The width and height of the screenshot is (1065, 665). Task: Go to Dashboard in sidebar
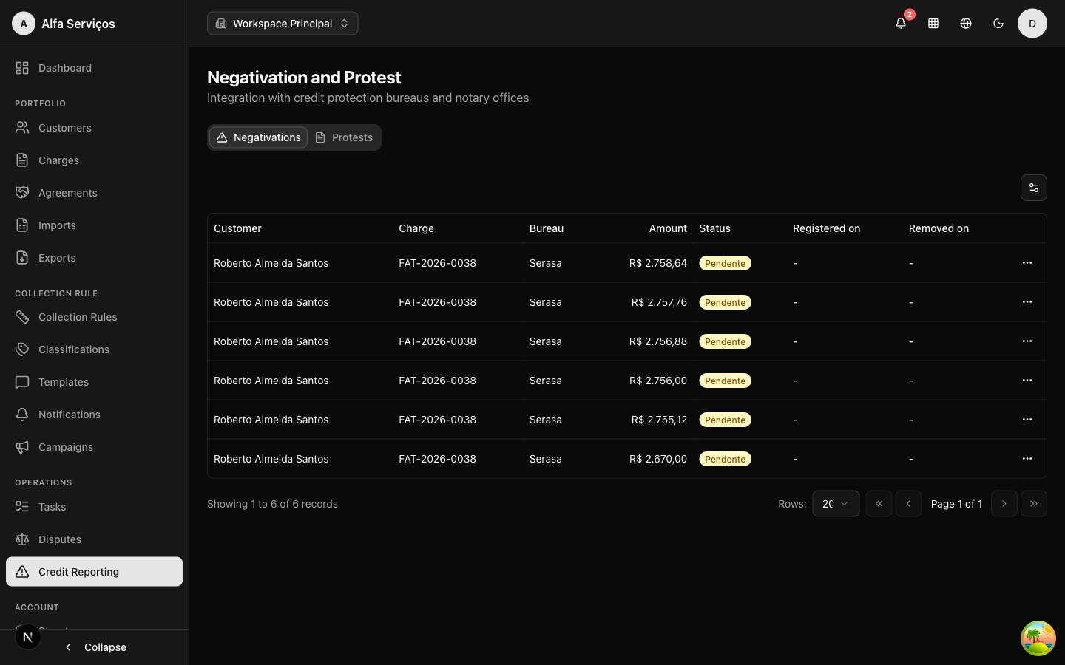[x=94, y=68]
